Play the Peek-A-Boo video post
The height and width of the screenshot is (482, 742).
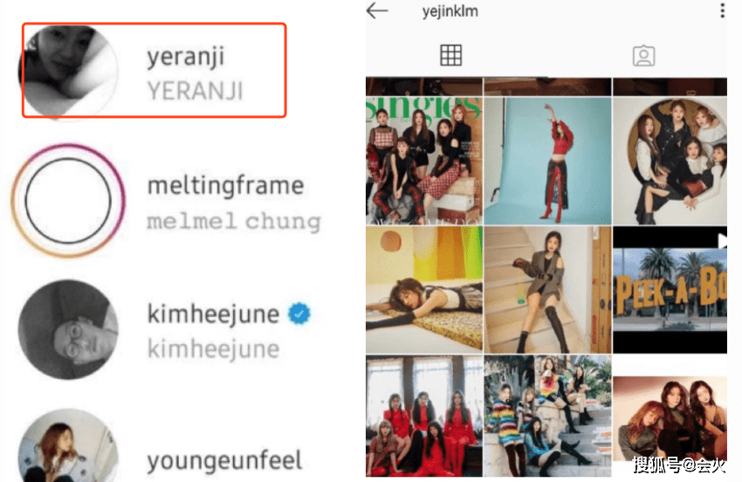tap(670, 290)
